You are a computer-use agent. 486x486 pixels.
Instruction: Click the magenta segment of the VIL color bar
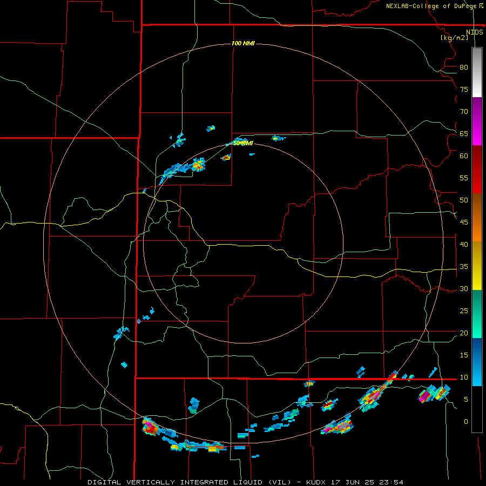point(477,122)
